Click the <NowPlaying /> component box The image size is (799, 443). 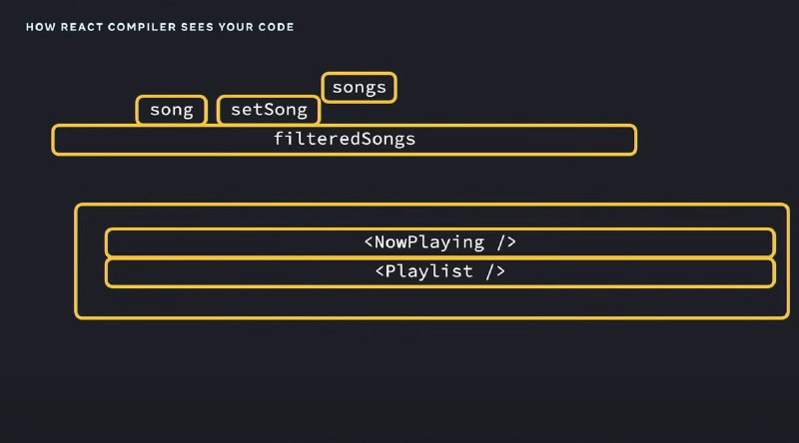pos(440,242)
